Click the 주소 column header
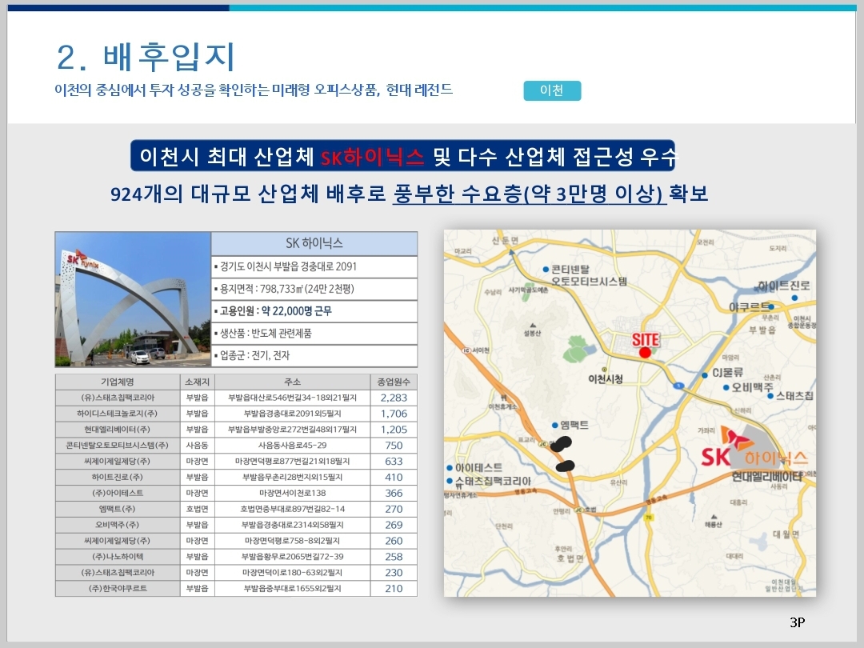864x648 pixels. coord(292,382)
